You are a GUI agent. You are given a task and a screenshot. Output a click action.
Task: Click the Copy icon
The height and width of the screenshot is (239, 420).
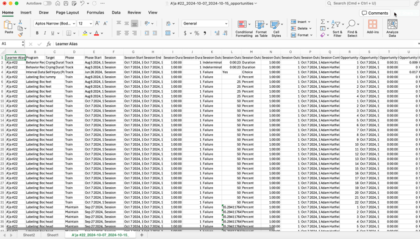coord(20,29)
